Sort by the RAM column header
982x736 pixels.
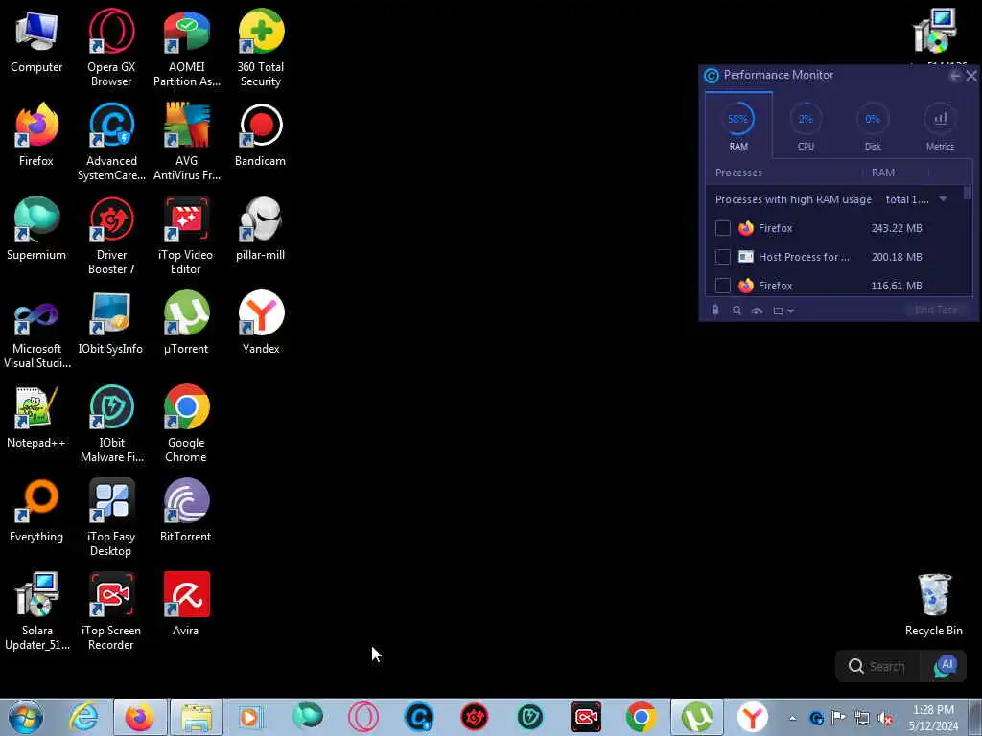click(x=883, y=172)
